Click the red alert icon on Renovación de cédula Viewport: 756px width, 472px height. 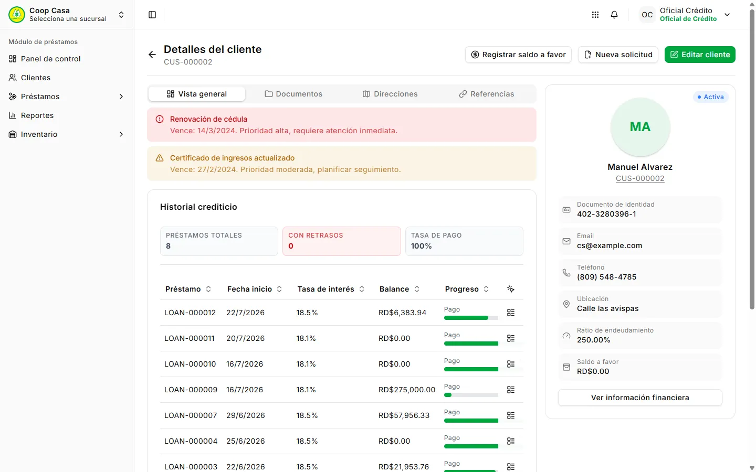(x=160, y=119)
